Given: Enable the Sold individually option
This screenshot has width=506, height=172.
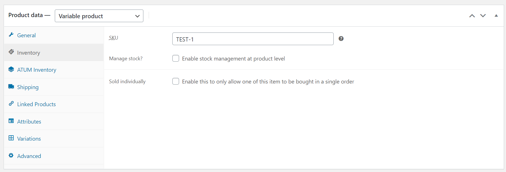Looking at the screenshot, I should coord(175,81).
